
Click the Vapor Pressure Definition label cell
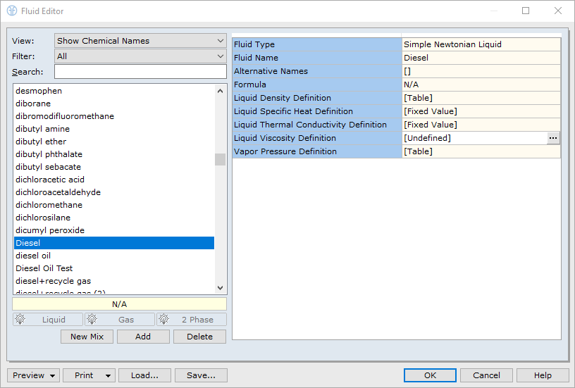pyautogui.click(x=317, y=151)
